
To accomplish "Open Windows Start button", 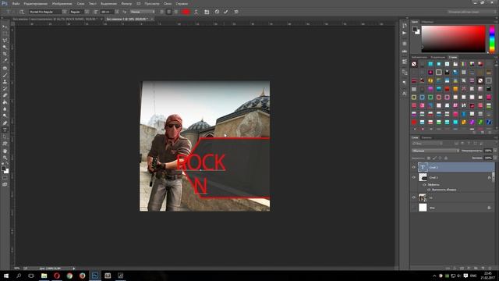I will pos(6,276).
